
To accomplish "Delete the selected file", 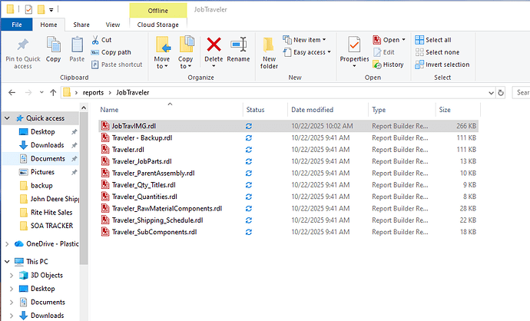I will (214, 51).
